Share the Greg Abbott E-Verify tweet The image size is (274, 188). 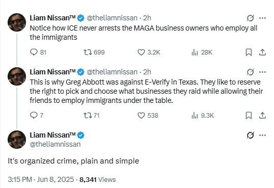262,116
